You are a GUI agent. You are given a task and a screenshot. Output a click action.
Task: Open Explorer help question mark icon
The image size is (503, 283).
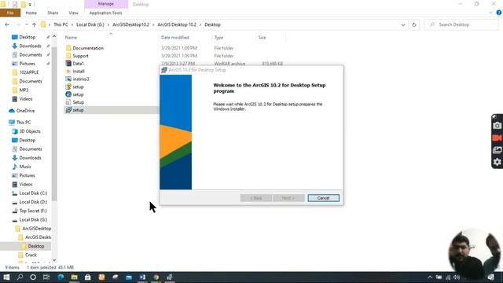tap(499, 13)
